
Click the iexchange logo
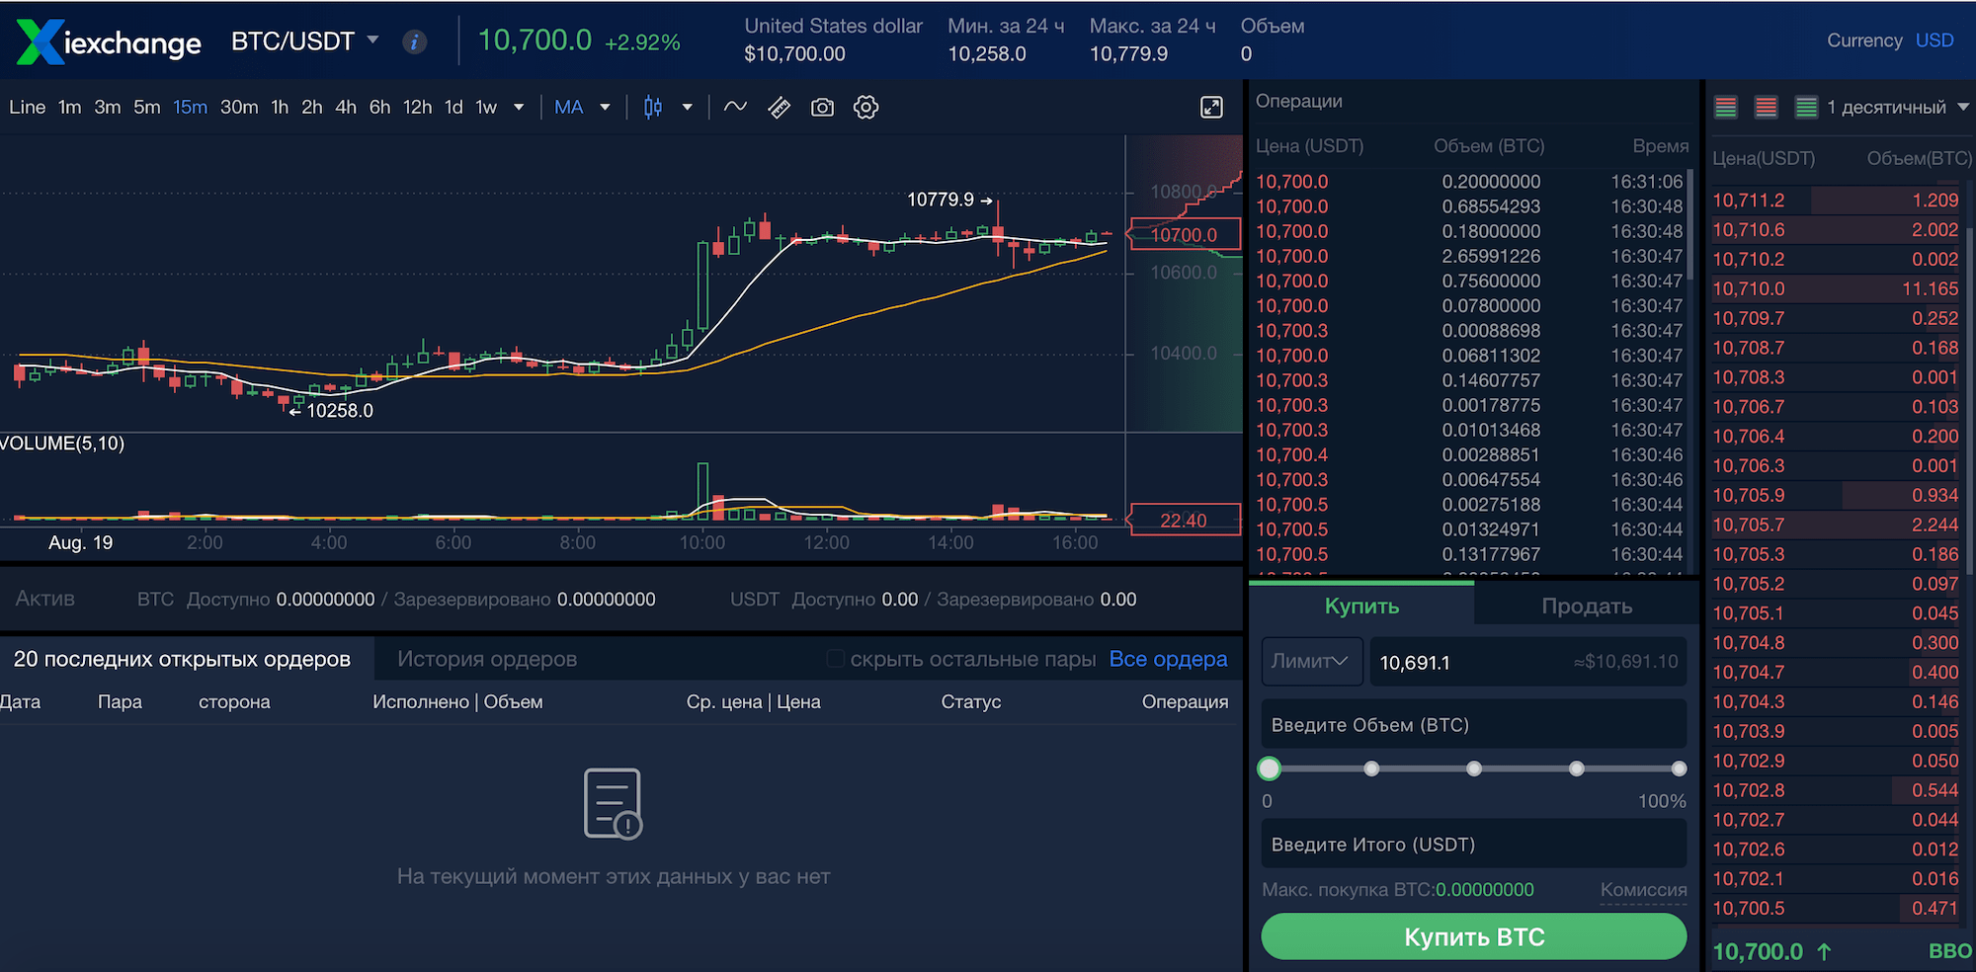109,41
